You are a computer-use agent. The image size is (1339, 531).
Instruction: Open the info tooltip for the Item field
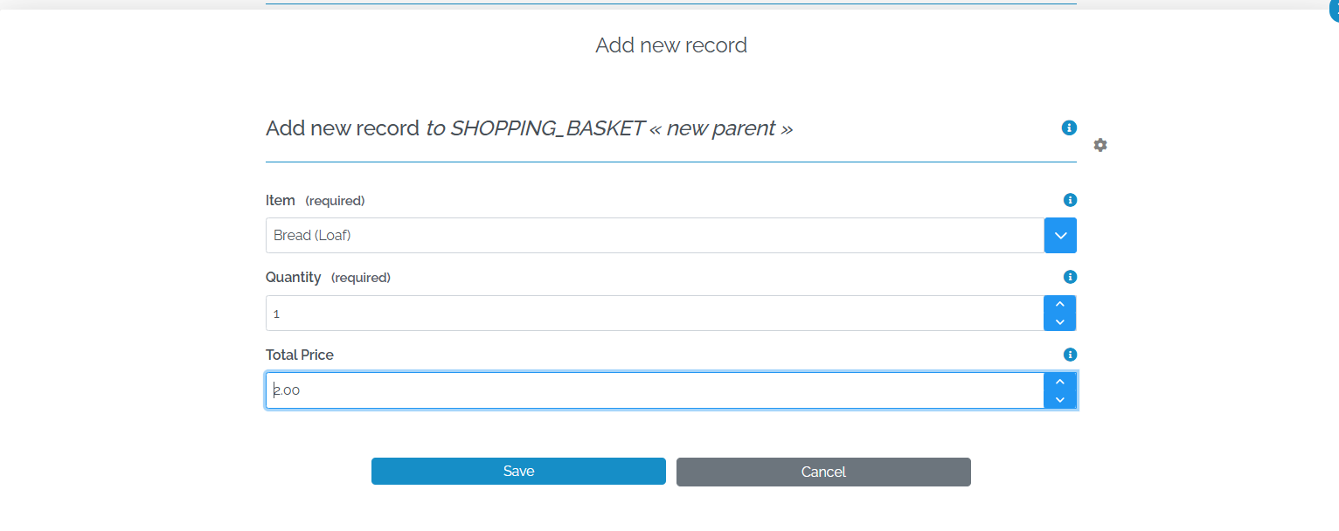1070,200
